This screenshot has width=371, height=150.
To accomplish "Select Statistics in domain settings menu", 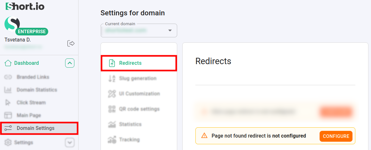I will [130, 124].
